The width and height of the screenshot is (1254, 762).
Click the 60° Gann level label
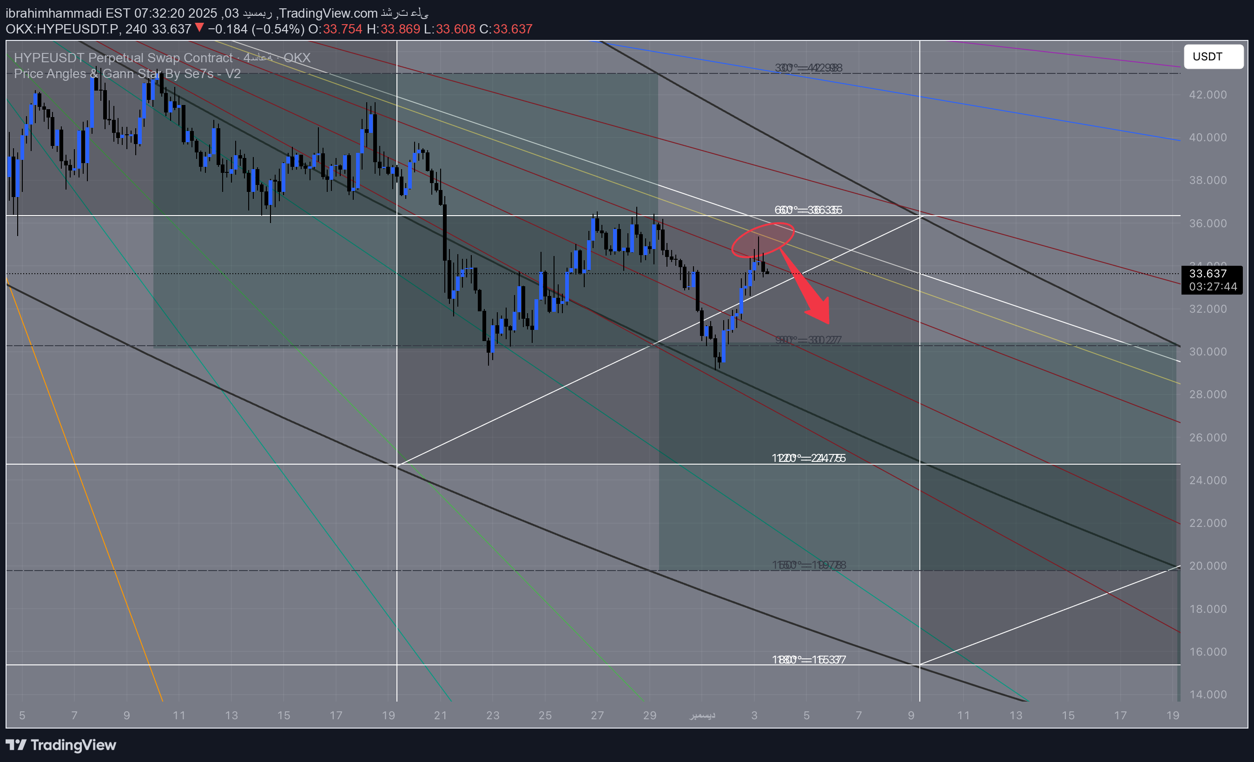pyautogui.click(x=808, y=210)
